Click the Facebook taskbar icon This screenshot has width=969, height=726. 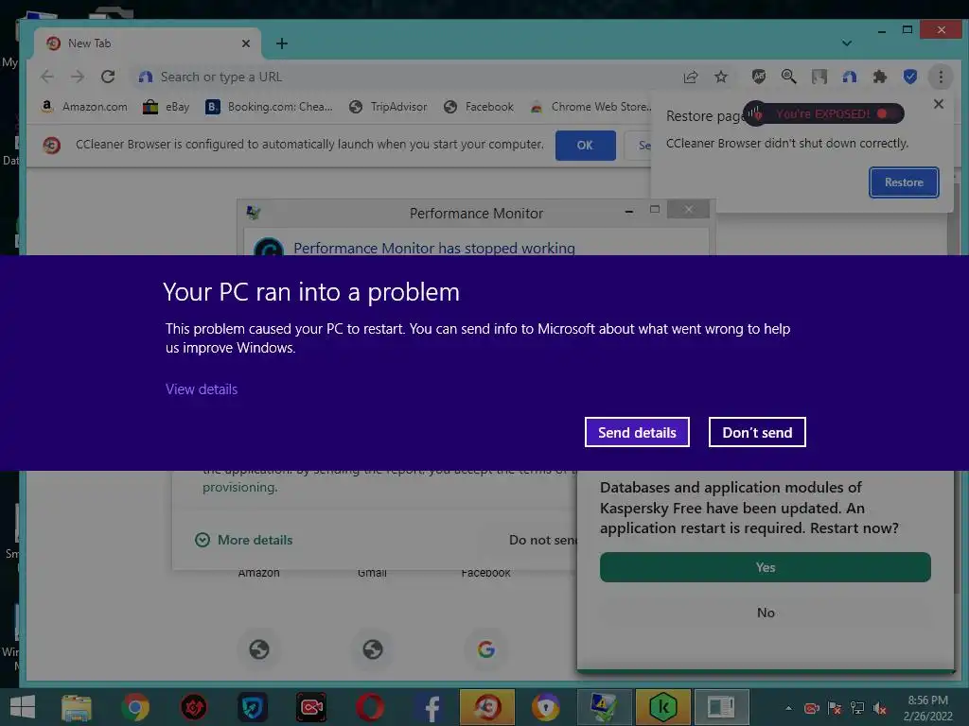[x=429, y=707]
